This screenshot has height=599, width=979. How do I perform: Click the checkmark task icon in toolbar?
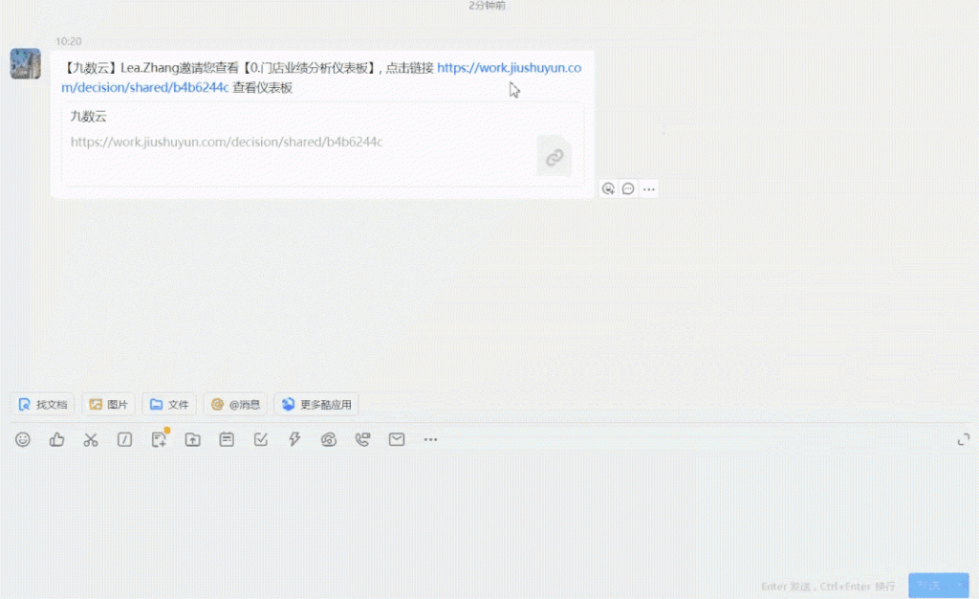point(260,439)
